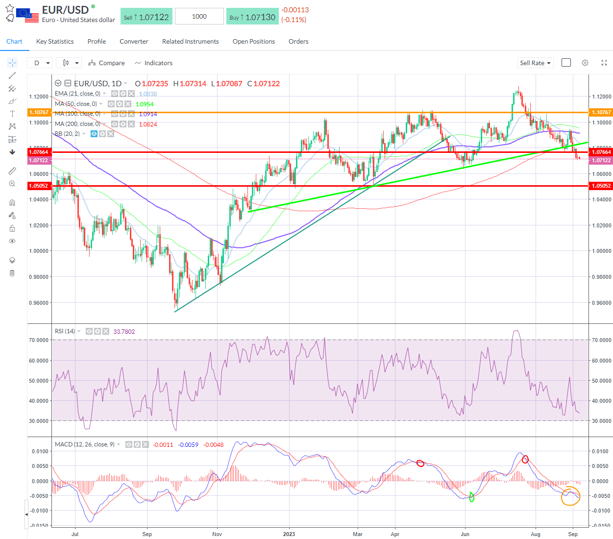Open the D timeframe dropdown
The height and width of the screenshot is (539, 613).
(x=39, y=63)
